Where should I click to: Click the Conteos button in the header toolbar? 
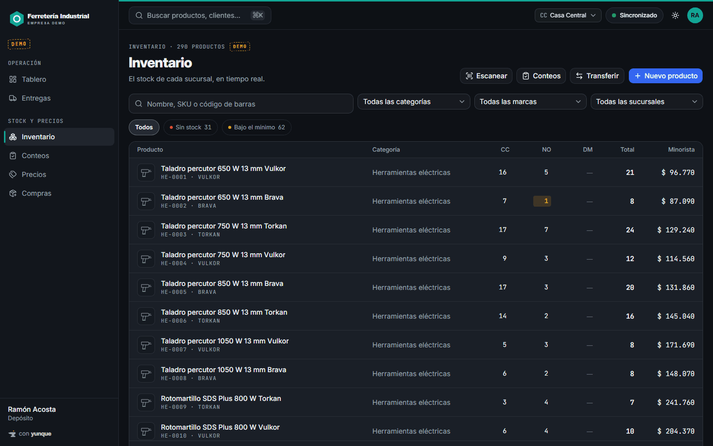point(541,76)
